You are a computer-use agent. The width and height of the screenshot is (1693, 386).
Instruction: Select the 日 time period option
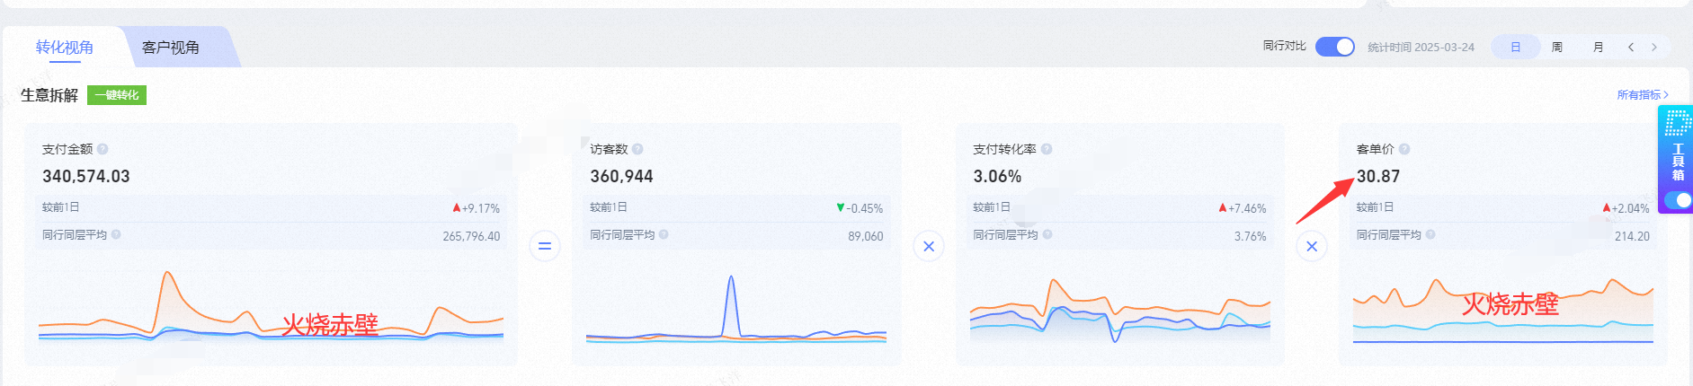tap(1516, 47)
